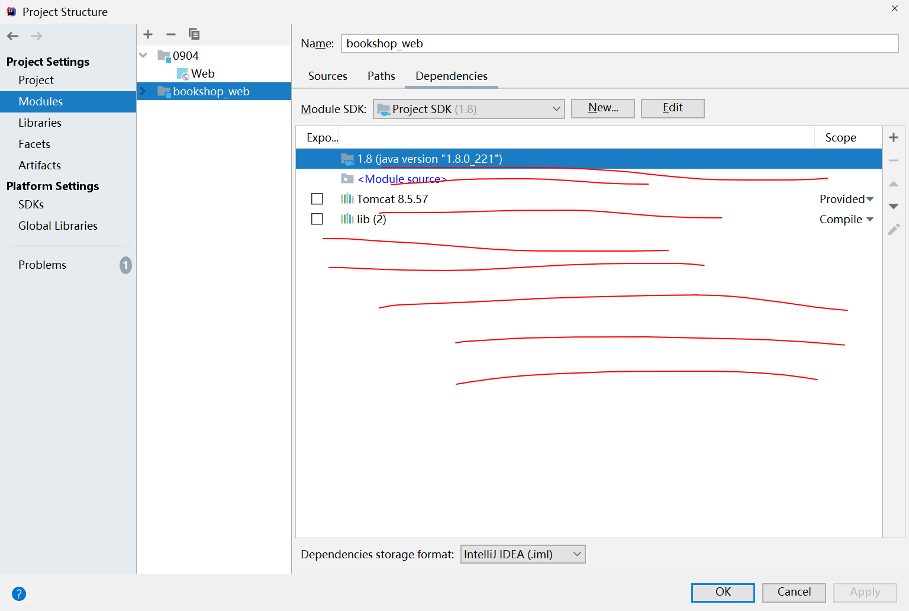Open Artifacts settings
The height and width of the screenshot is (611, 909).
tap(40, 165)
